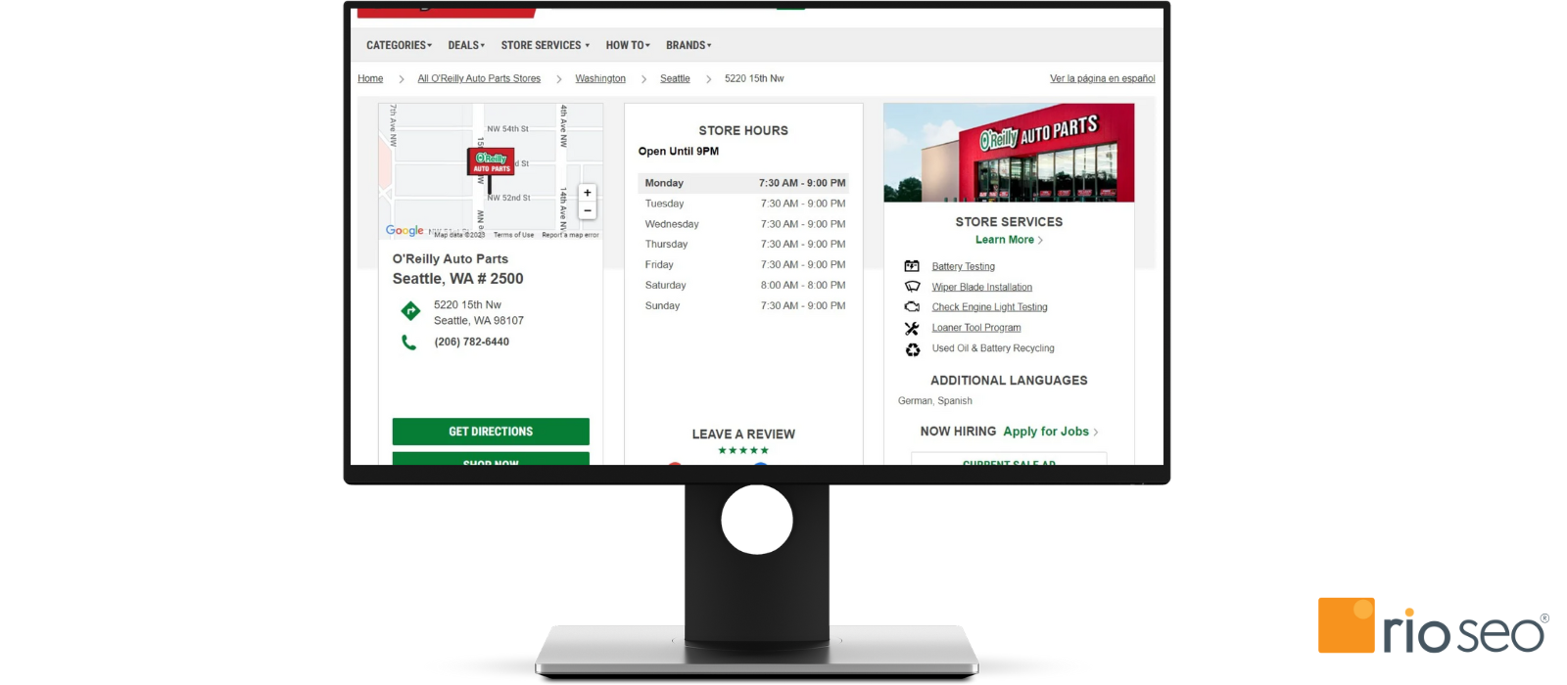Open Wiper Blade Installation link
Image resolution: width=1567 pixels, height=685 pixels.
pos(981,287)
